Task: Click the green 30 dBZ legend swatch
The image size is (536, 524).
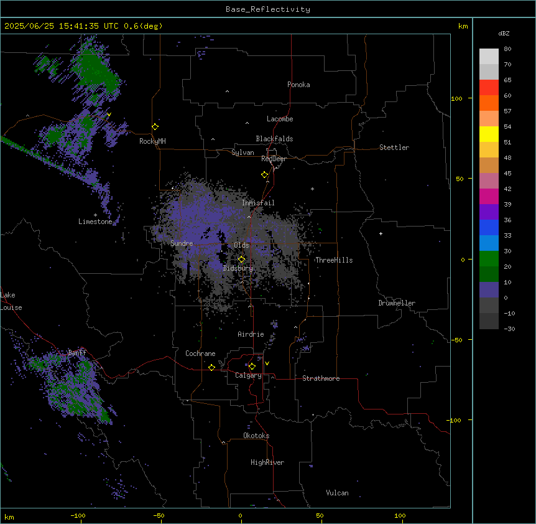Action: (489, 259)
